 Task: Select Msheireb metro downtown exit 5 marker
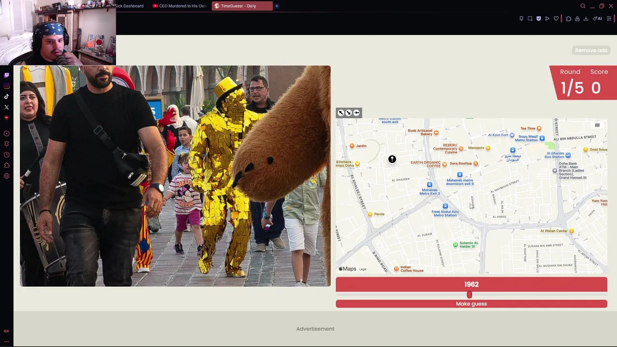(459, 174)
